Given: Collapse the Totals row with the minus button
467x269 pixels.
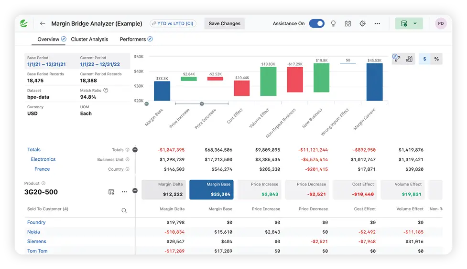Looking at the screenshot, I should pos(135,150).
